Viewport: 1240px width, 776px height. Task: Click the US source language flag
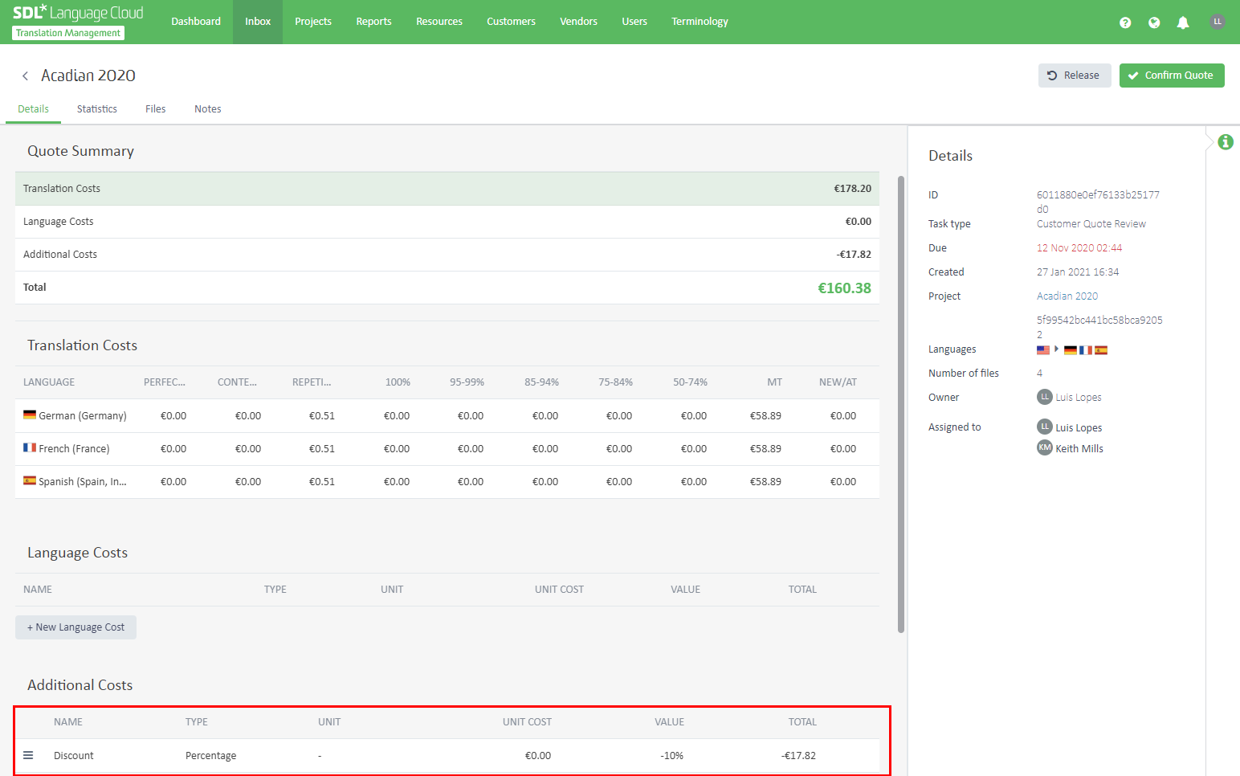tap(1043, 350)
